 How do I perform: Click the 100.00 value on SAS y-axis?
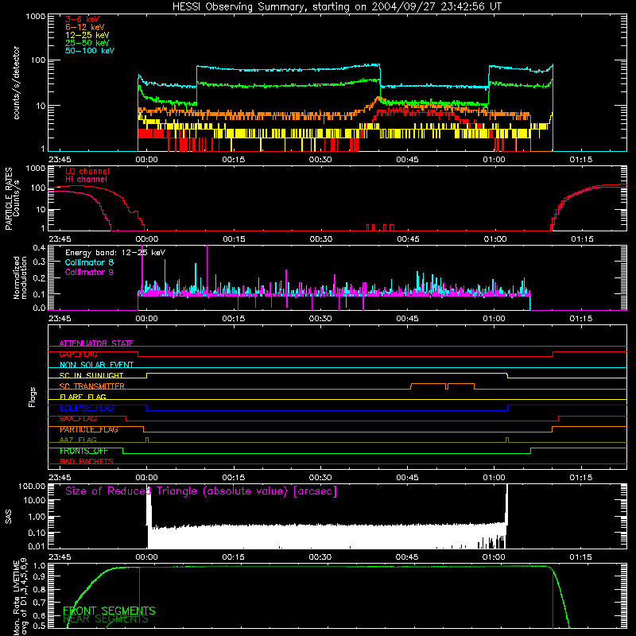(32, 486)
